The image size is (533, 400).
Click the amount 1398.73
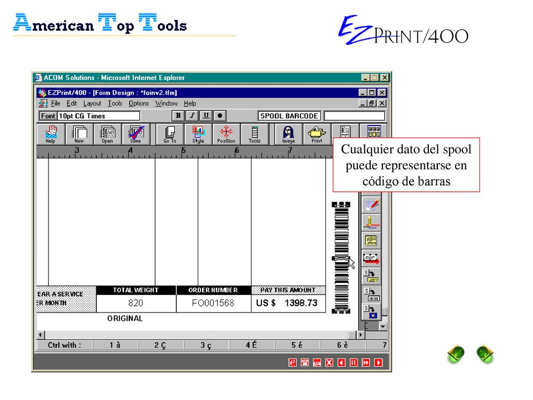tap(301, 303)
